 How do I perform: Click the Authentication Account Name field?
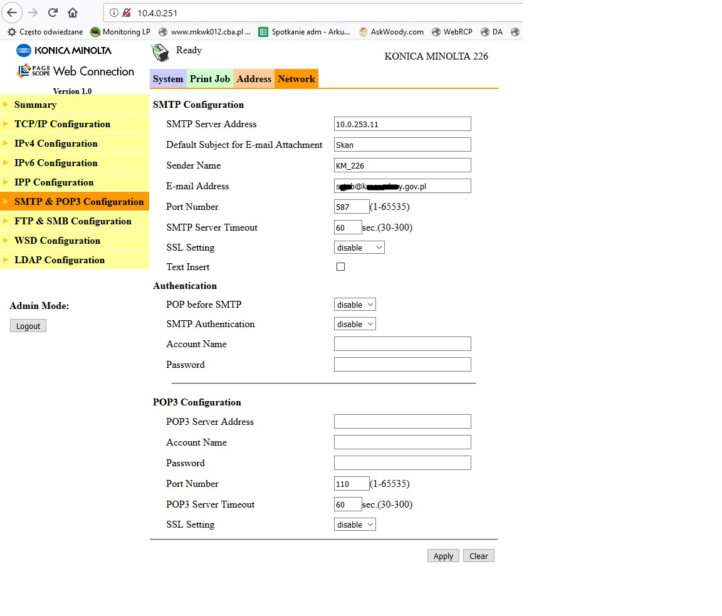click(402, 344)
